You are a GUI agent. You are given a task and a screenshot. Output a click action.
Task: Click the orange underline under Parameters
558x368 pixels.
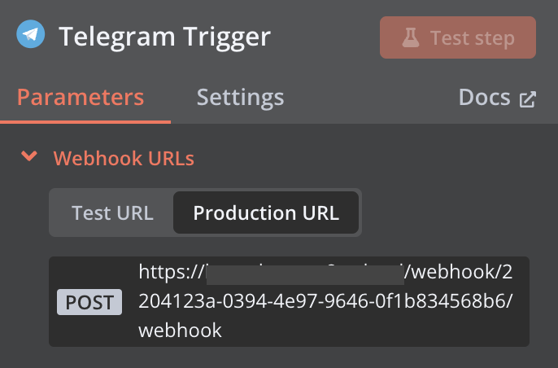[85, 122]
